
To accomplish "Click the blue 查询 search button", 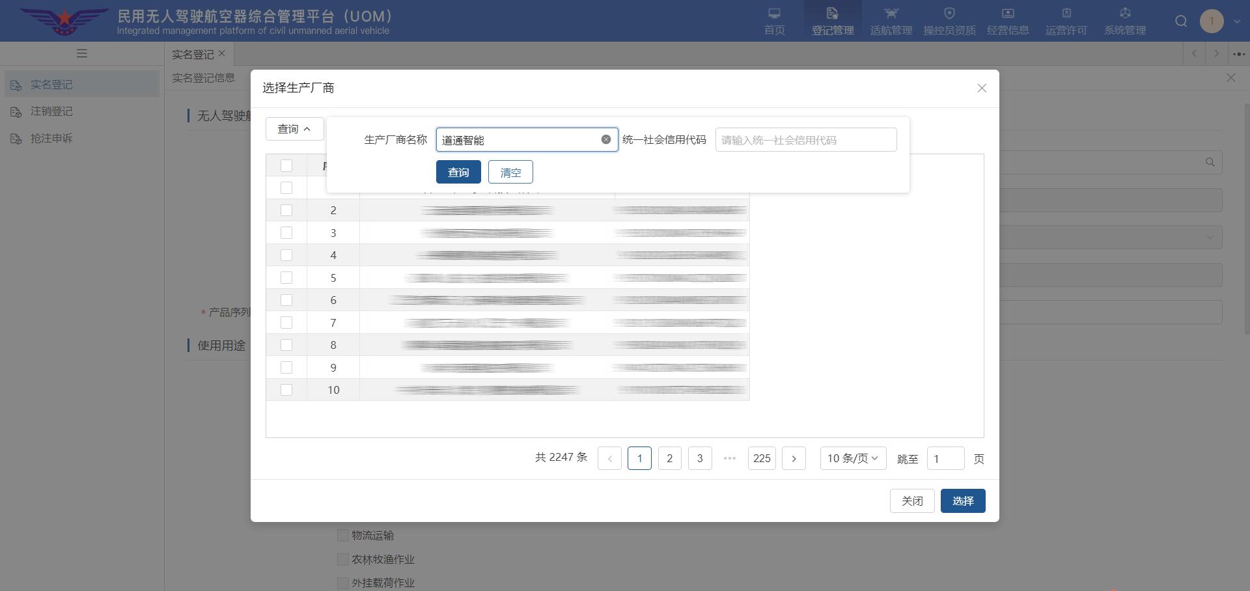I will (458, 172).
